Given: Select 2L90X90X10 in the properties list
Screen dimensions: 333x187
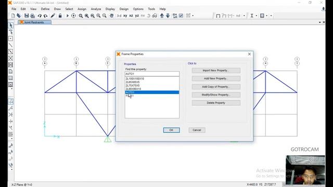Looking at the screenshot, I should tap(152, 89).
